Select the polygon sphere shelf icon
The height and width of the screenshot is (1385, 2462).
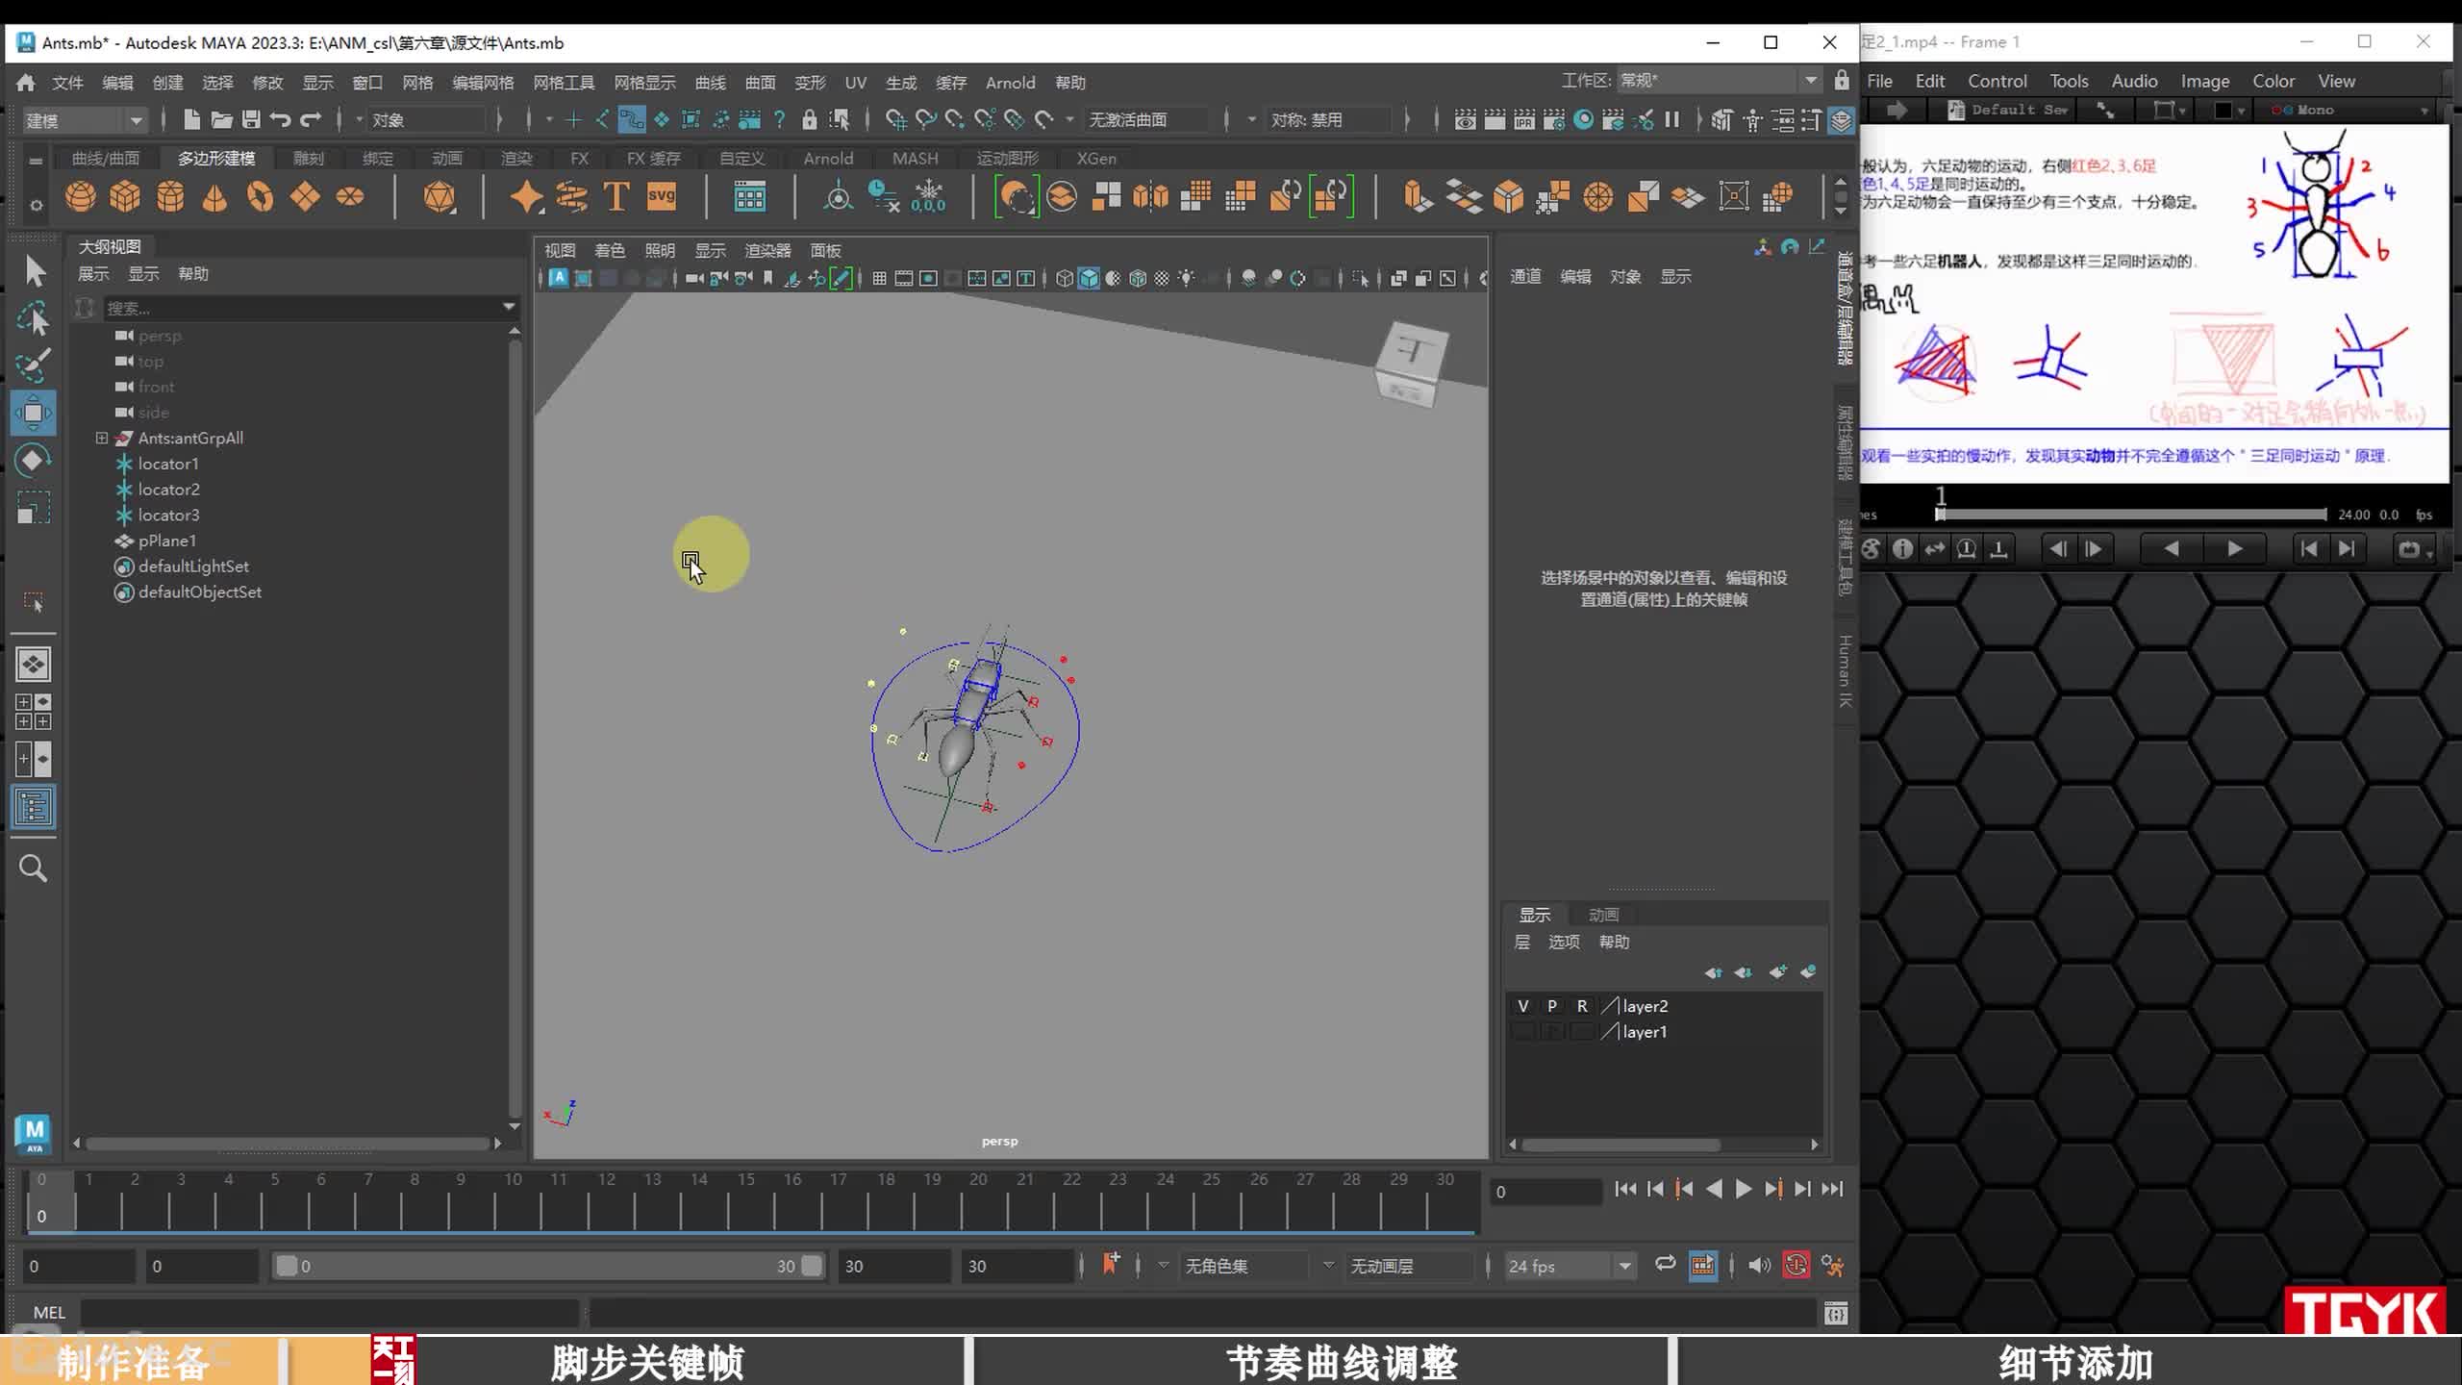pyautogui.click(x=81, y=196)
